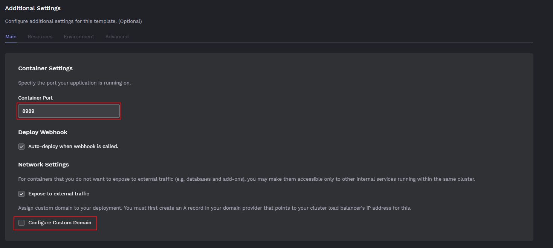
Task: Enable the Configure Custom Domain checkbox
Action: [x=21, y=223]
